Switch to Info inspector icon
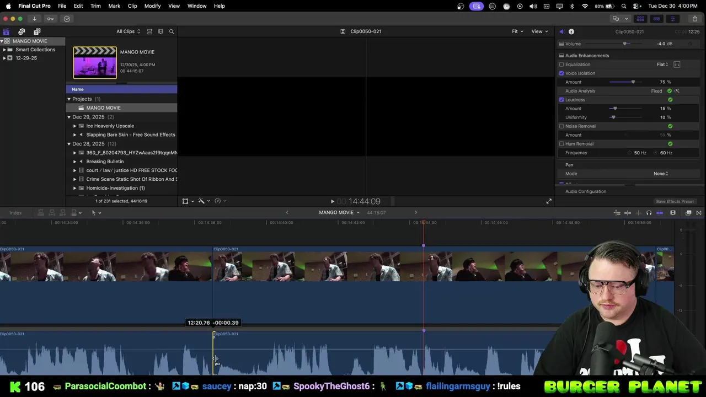The width and height of the screenshot is (706, 397). (571, 31)
